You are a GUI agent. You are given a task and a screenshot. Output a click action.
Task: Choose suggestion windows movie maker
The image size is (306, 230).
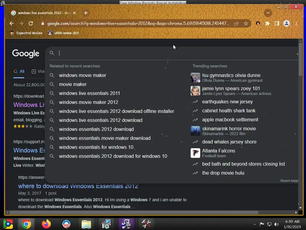tap(82, 75)
